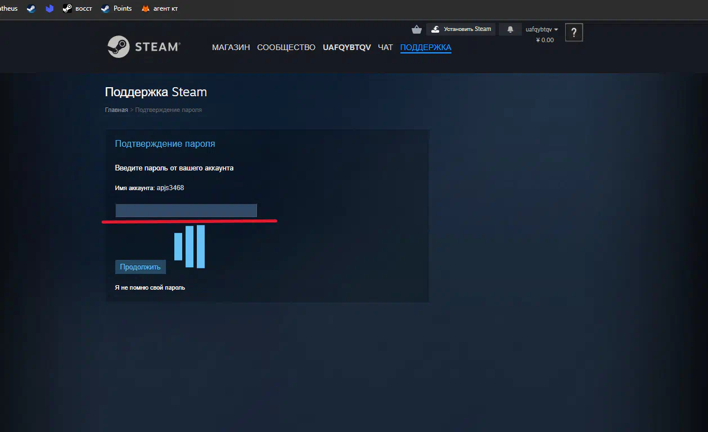
Task: Expand the uafqybtqv account dropdown
Action: (x=542, y=29)
